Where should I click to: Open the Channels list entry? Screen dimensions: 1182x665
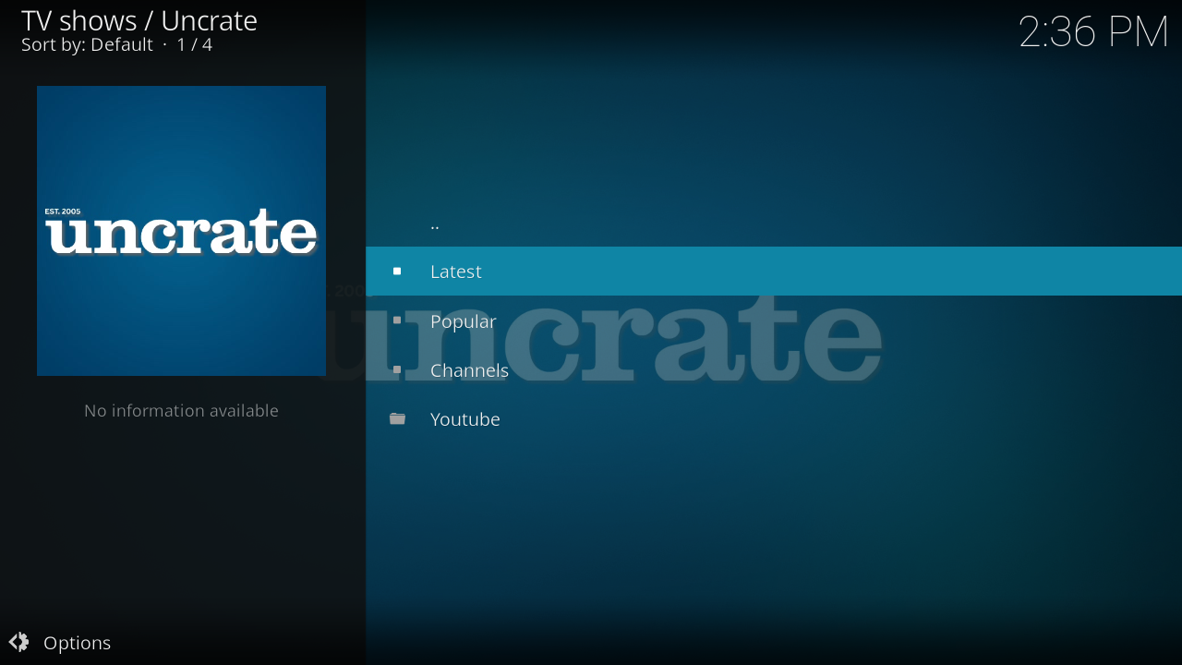[469, 370]
